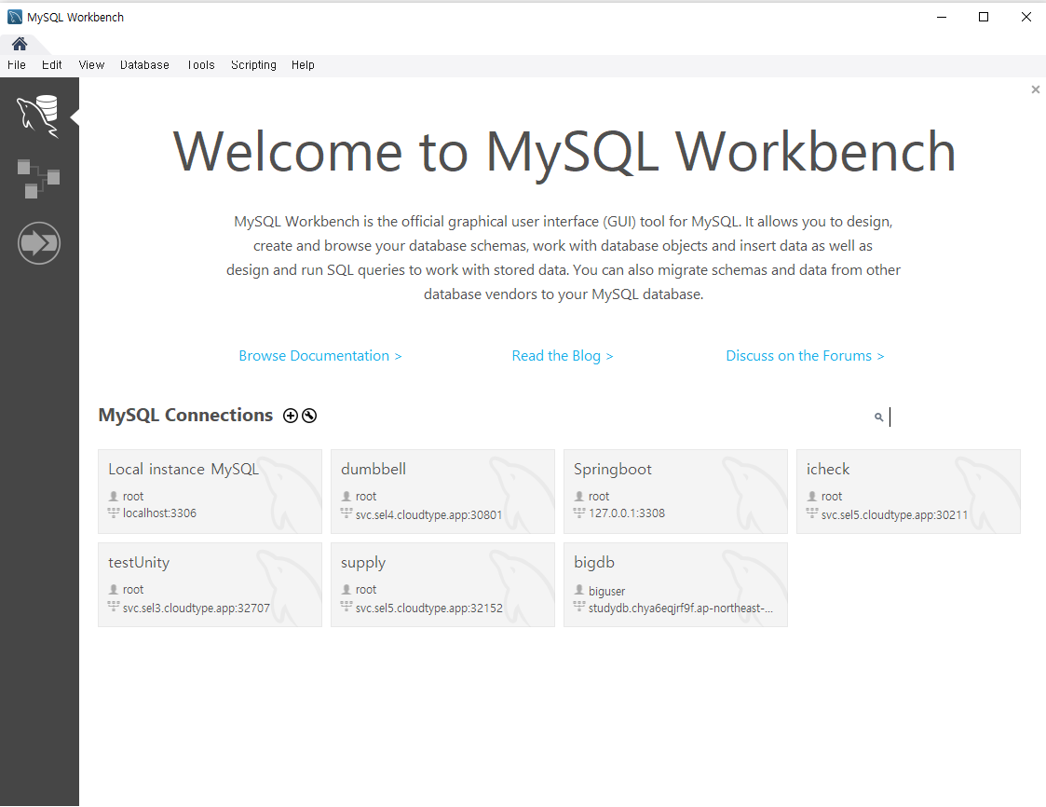Follow the Discuss on the Forums link
The image size is (1046, 807).
pos(805,356)
